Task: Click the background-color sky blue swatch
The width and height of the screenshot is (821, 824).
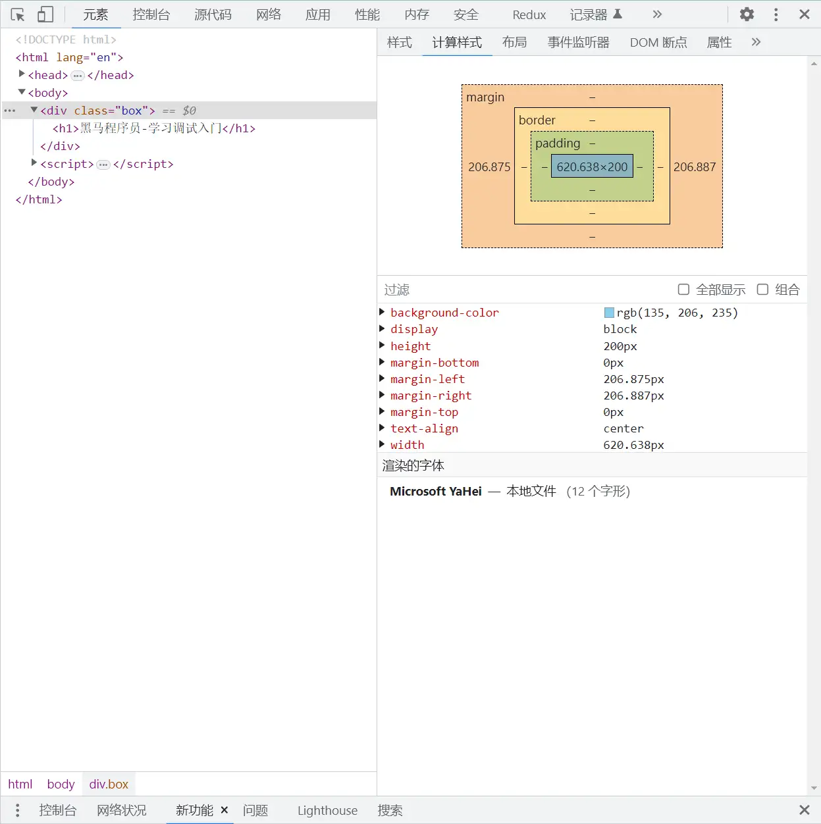Action: click(x=609, y=313)
